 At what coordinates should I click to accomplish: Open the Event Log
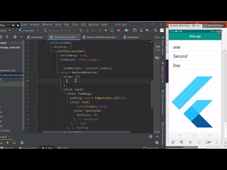[x=150, y=148]
